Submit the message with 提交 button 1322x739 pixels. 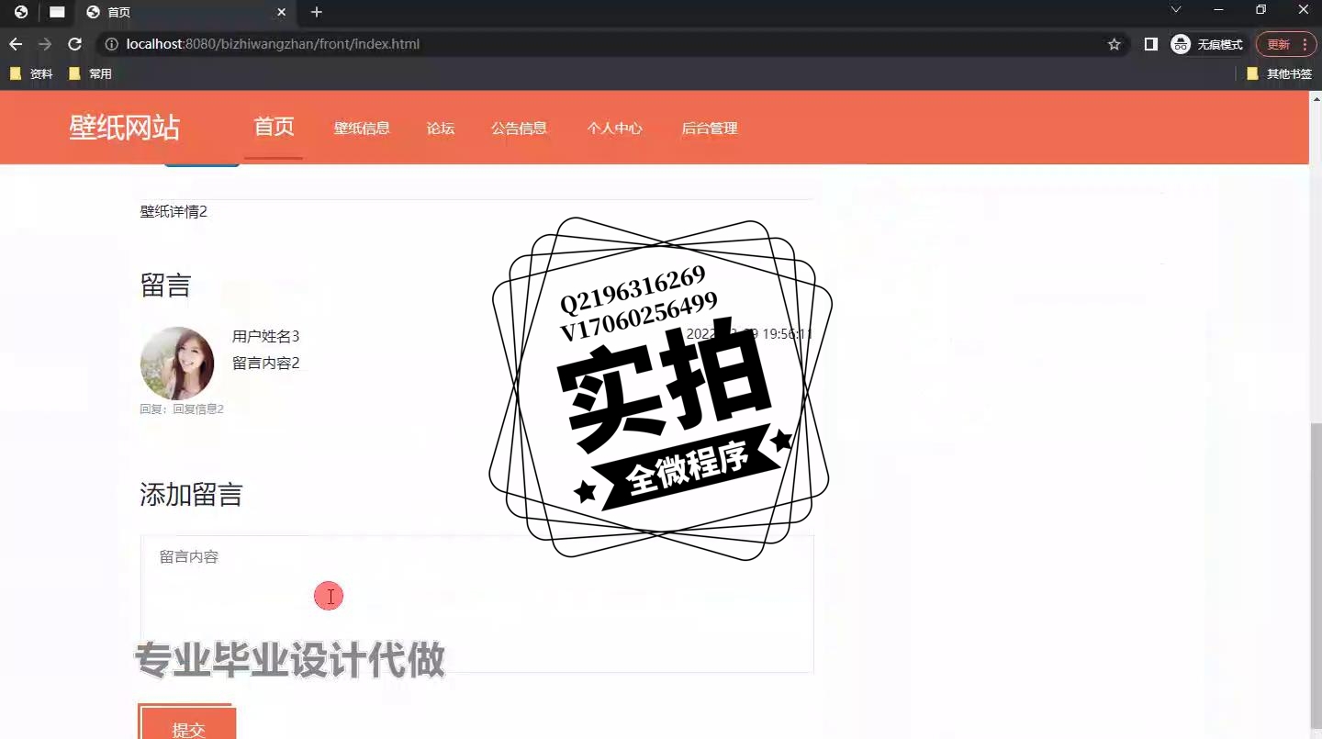[187, 722]
